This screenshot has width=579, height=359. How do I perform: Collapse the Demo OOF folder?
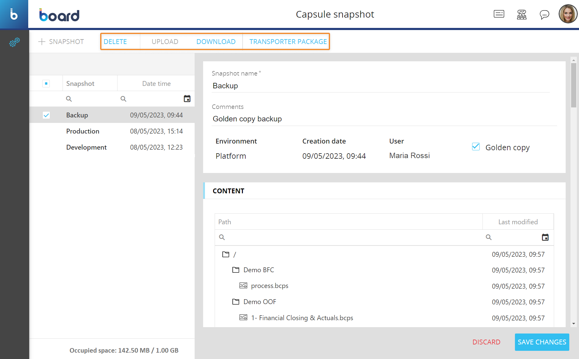point(236,302)
